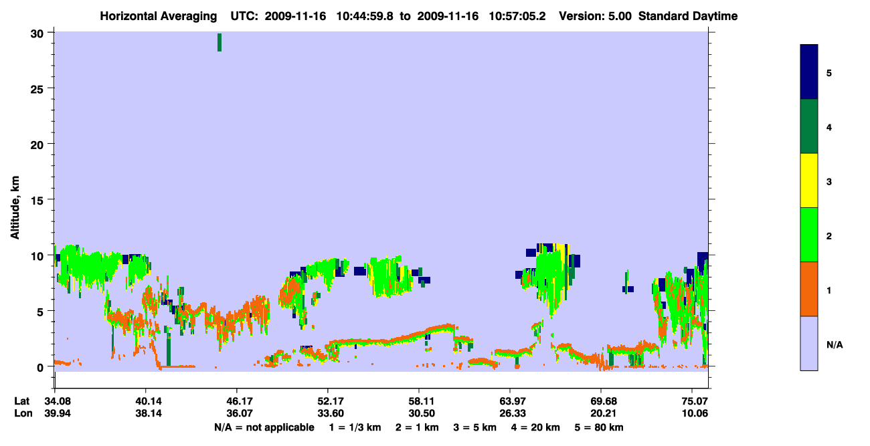Click the dark green color bar segment labeled 4
Screen dimensions: 870x446
point(809,126)
